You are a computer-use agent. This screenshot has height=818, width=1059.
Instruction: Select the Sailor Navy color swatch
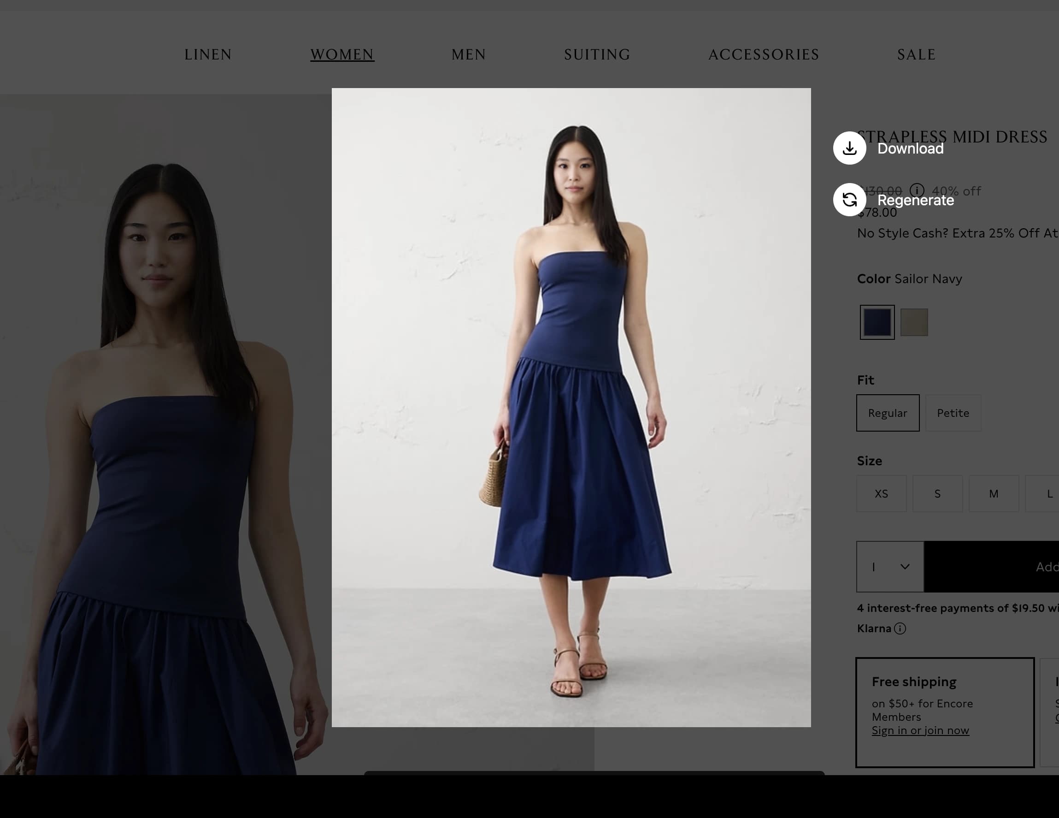(x=877, y=322)
